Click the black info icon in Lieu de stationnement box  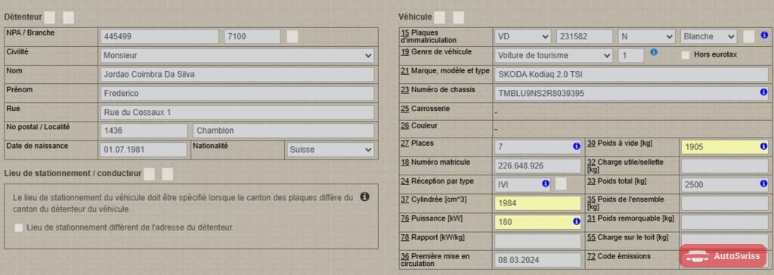pyautogui.click(x=364, y=196)
